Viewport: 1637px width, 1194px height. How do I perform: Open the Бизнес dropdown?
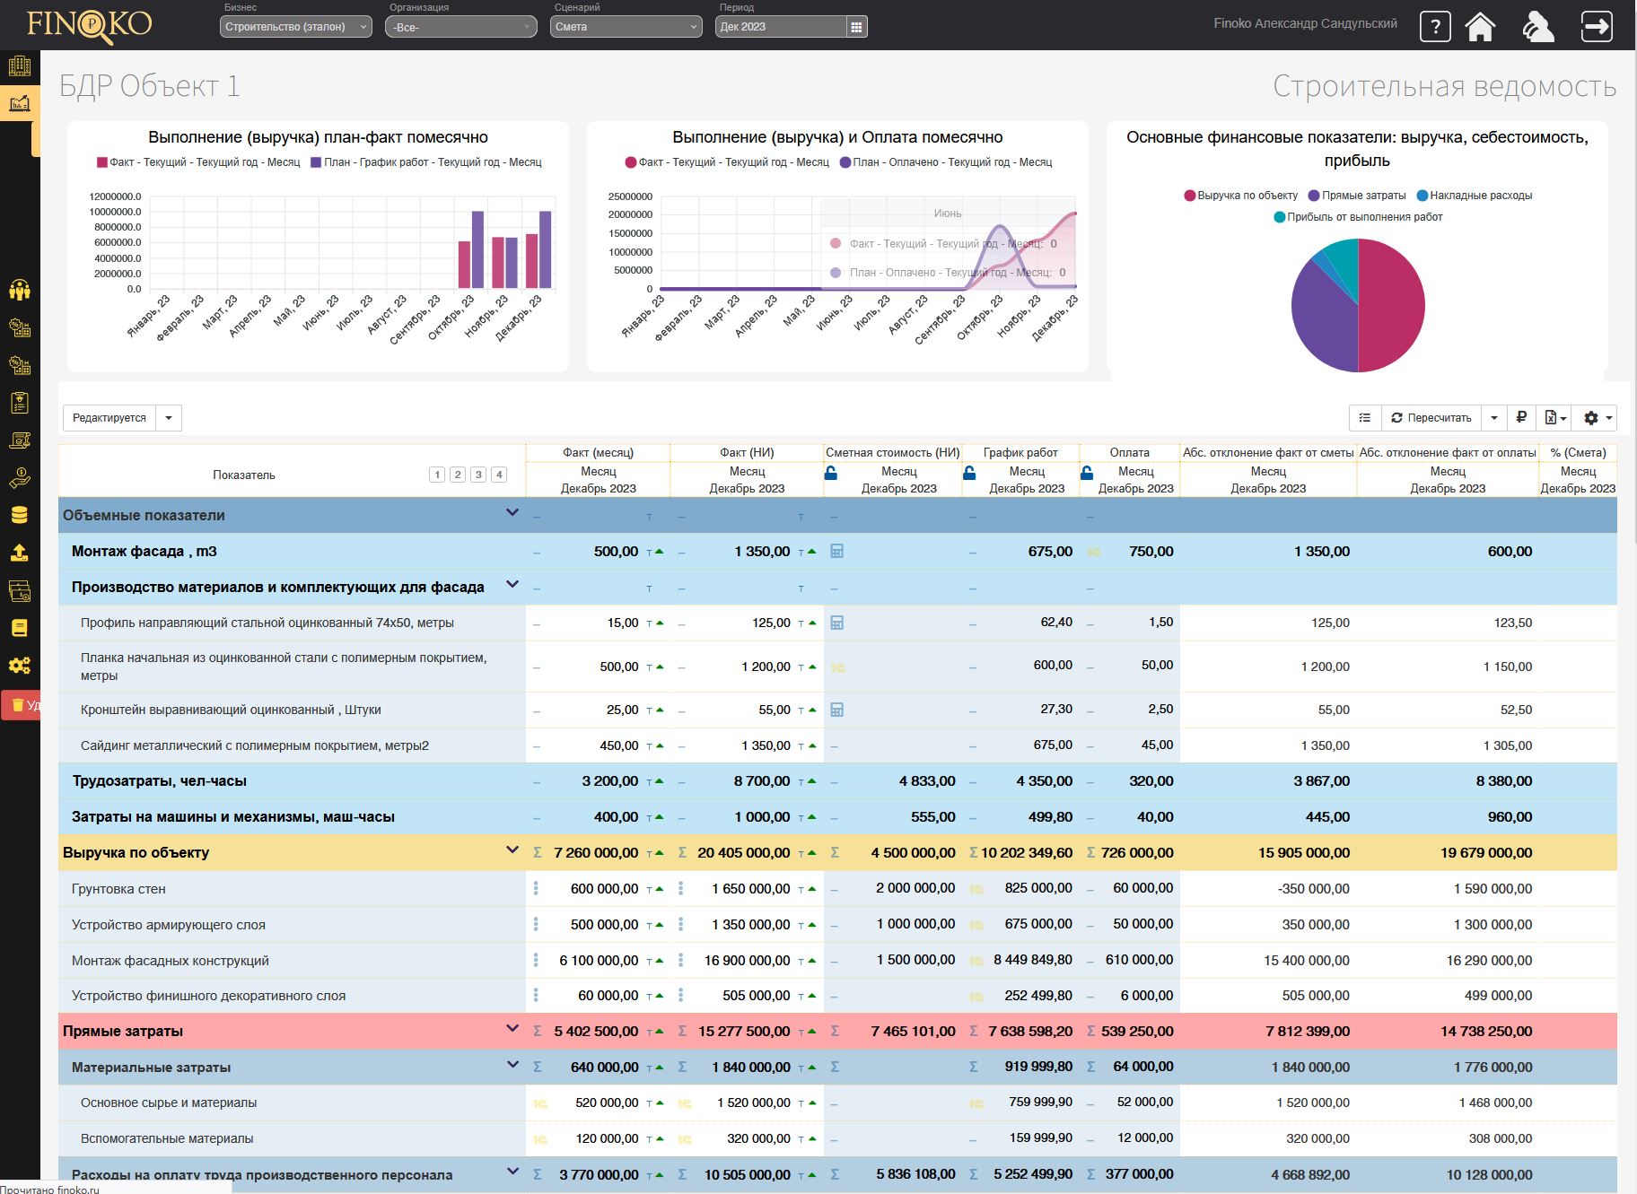click(295, 27)
